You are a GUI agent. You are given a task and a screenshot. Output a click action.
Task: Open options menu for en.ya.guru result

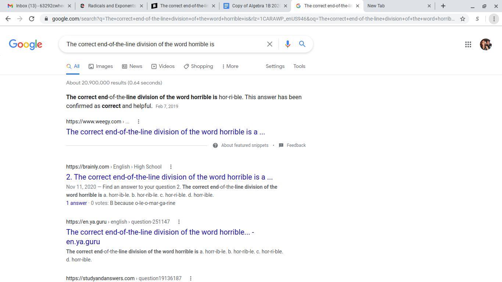point(179,222)
